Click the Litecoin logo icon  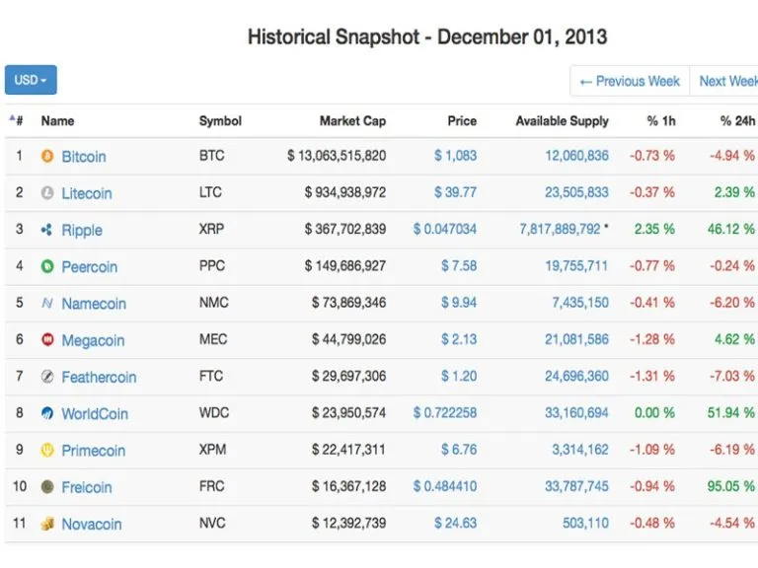(47, 192)
